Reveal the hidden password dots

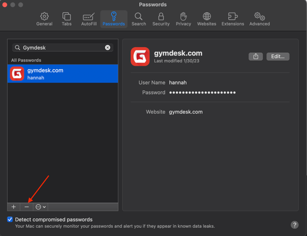click(202, 92)
